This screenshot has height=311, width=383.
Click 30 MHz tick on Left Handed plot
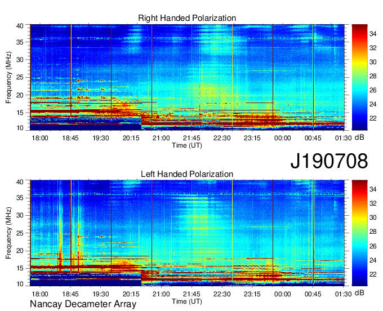tap(20, 215)
